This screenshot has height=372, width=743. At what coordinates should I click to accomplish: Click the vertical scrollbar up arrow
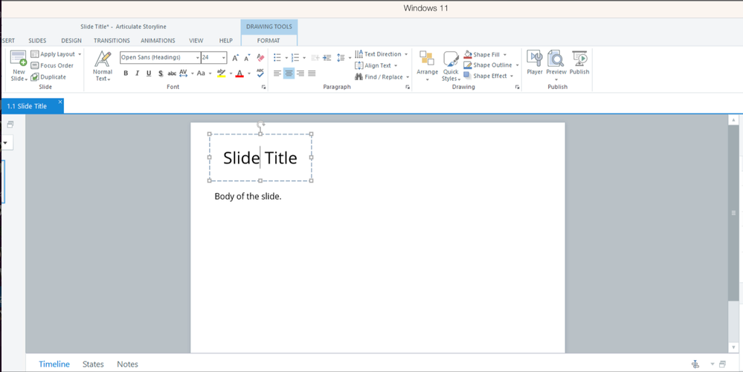click(733, 121)
